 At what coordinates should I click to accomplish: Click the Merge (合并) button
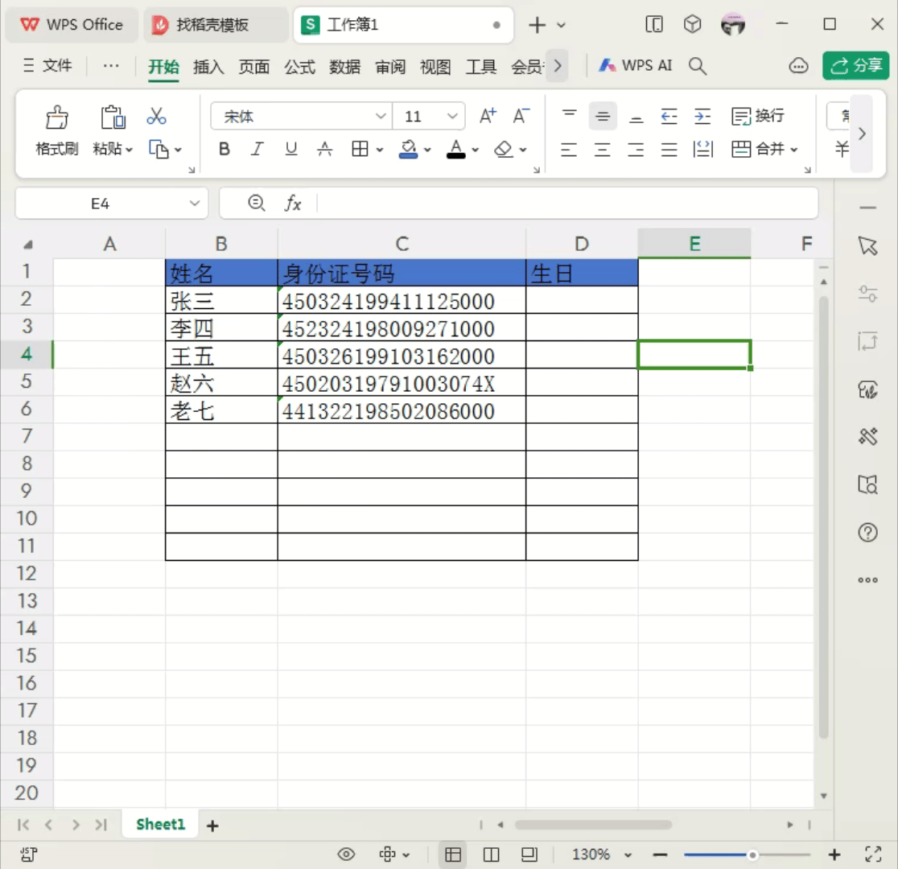pyautogui.click(x=757, y=150)
